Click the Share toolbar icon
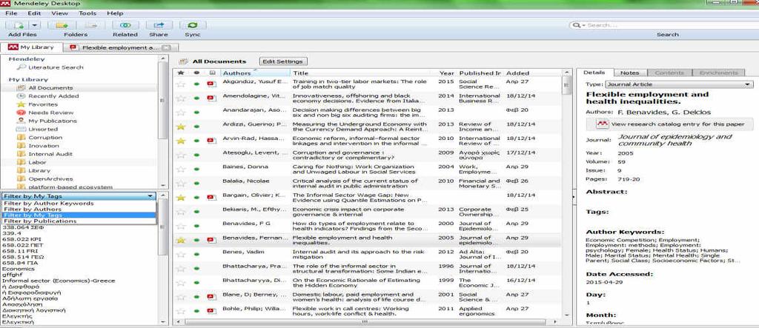This screenshot has height=328, width=759. (159, 25)
